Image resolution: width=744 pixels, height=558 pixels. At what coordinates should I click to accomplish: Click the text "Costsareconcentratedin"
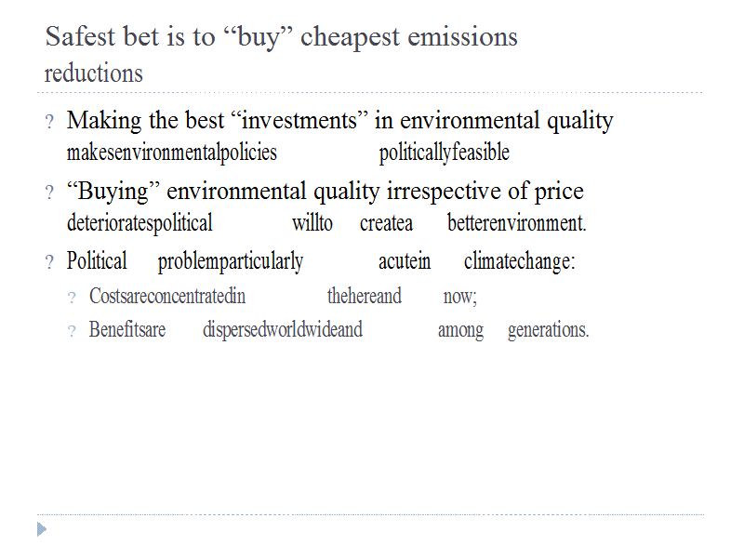pos(167,297)
